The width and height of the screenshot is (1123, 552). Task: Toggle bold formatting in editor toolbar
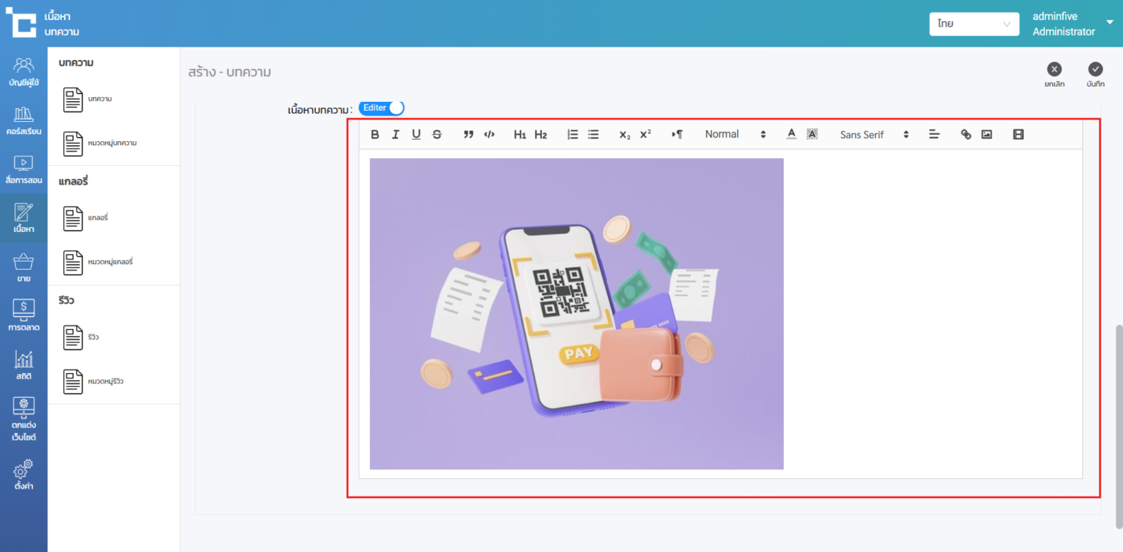tap(375, 135)
